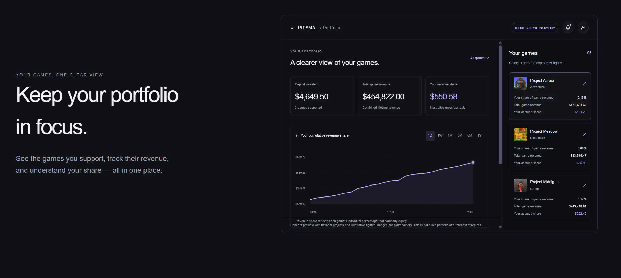Set chart range to 3M
The width and height of the screenshot is (621, 278).
(460, 136)
